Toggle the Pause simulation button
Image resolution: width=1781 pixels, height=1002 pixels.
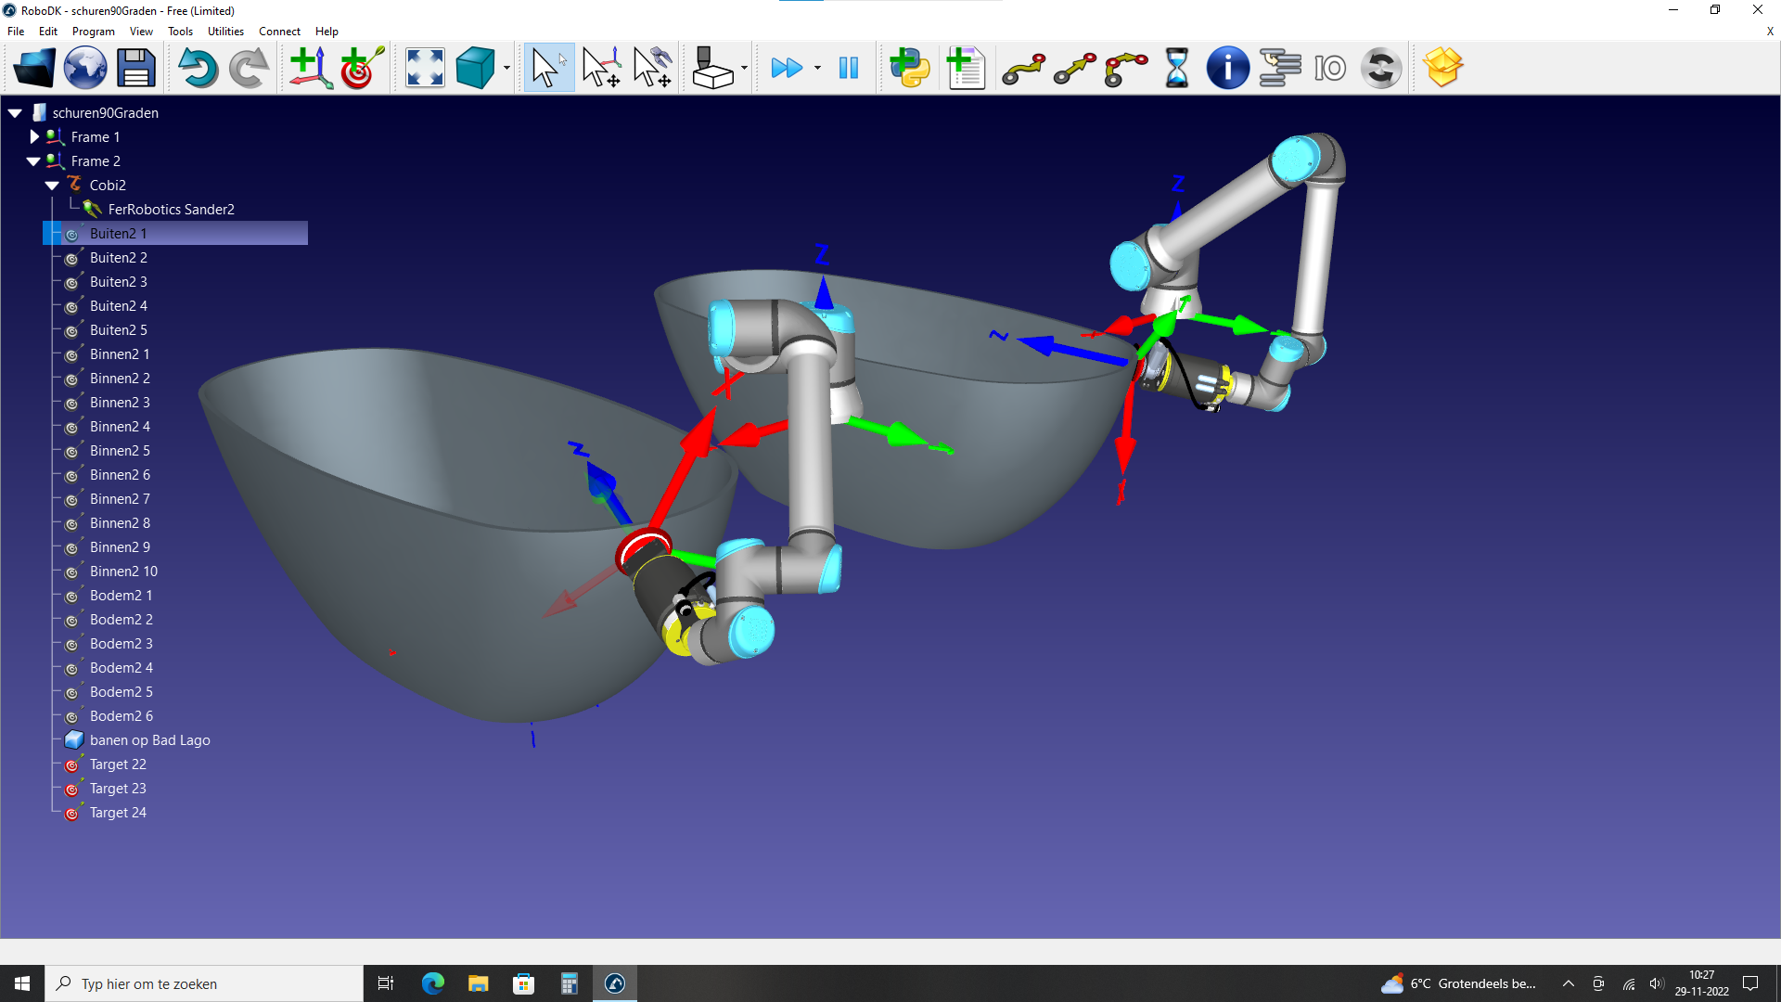pyautogui.click(x=848, y=68)
